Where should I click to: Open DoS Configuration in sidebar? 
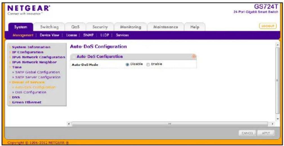click(x=29, y=92)
